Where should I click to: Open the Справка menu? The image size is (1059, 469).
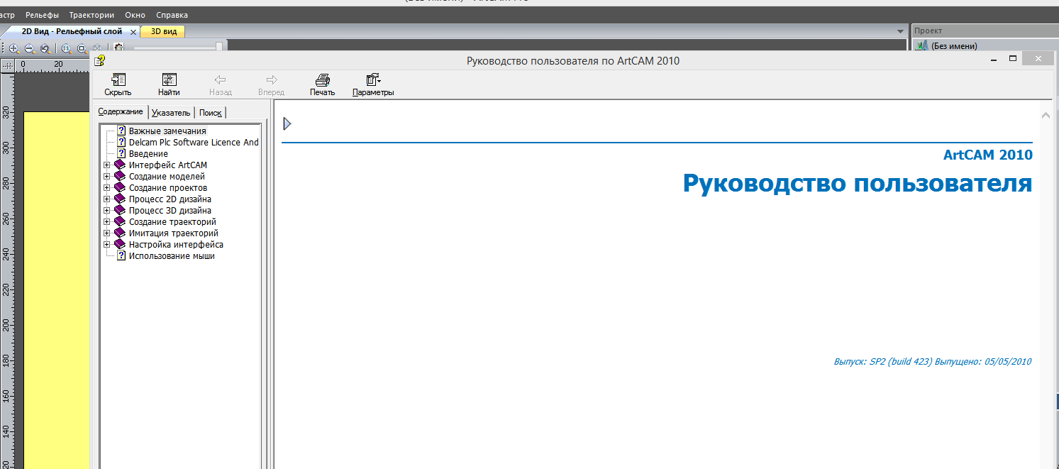coord(172,14)
